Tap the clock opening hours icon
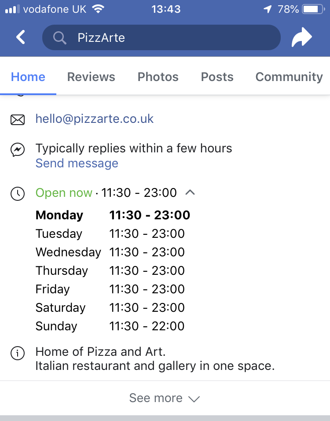This screenshot has width=330, height=421. [18, 193]
